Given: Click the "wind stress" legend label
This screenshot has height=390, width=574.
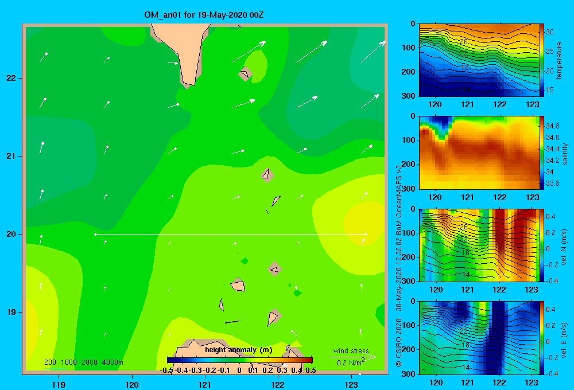Looking at the screenshot, I should (x=351, y=351).
